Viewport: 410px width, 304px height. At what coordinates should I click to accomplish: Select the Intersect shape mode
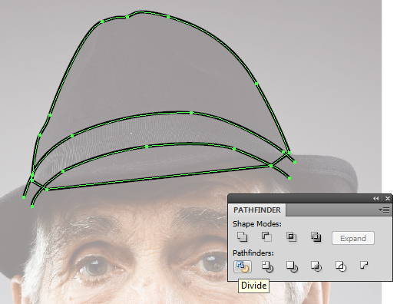291,236
